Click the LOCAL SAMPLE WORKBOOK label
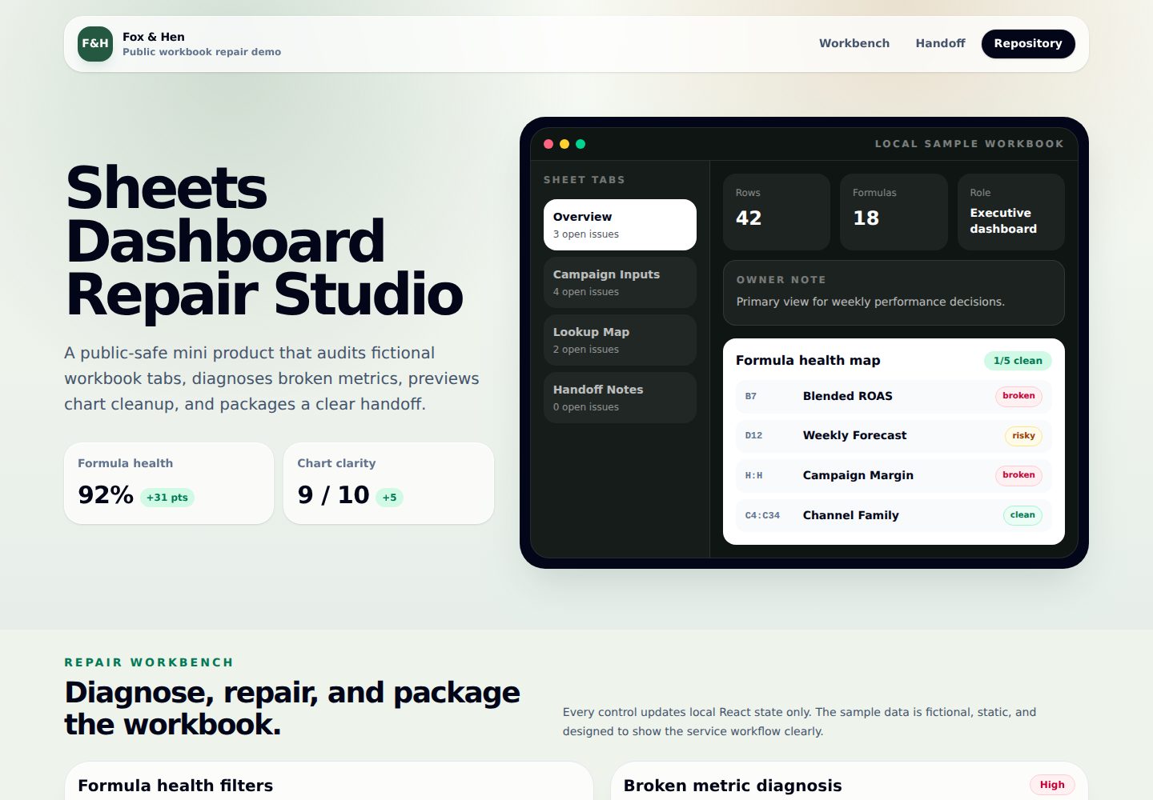Screen dimensions: 1153x800 click(x=970, y=144)
